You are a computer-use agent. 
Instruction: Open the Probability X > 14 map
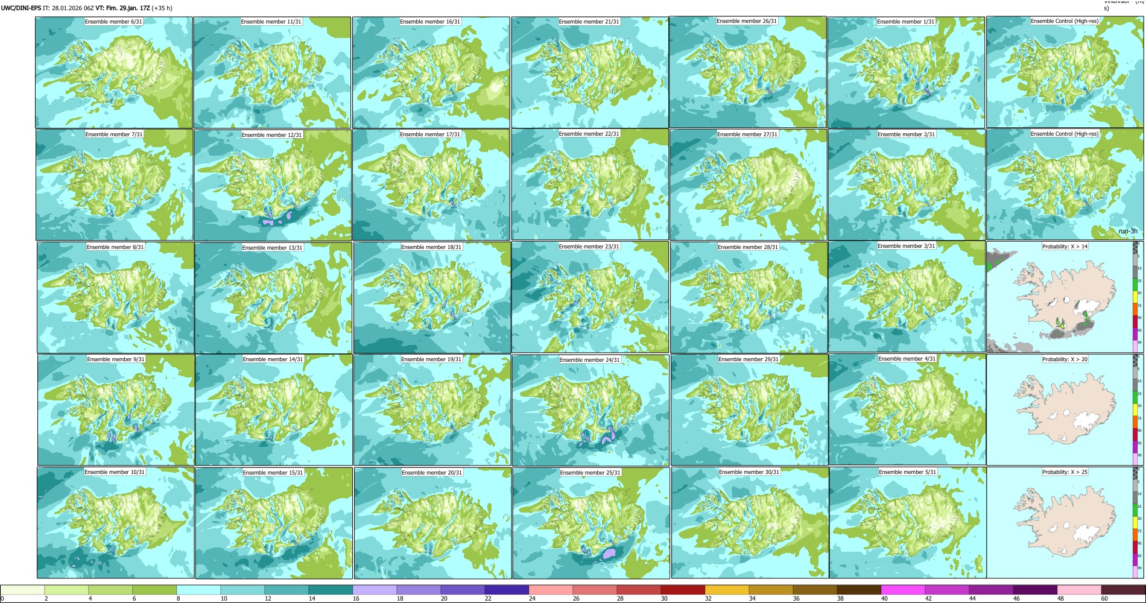point(1065,297)
